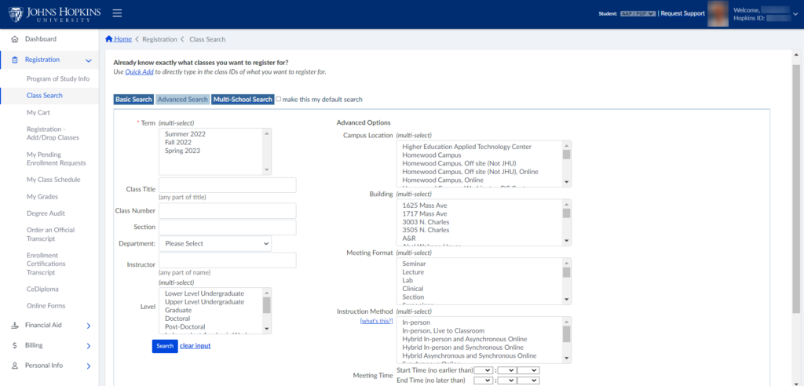Open the End Time hour dropdown

(x=484, y=381)
